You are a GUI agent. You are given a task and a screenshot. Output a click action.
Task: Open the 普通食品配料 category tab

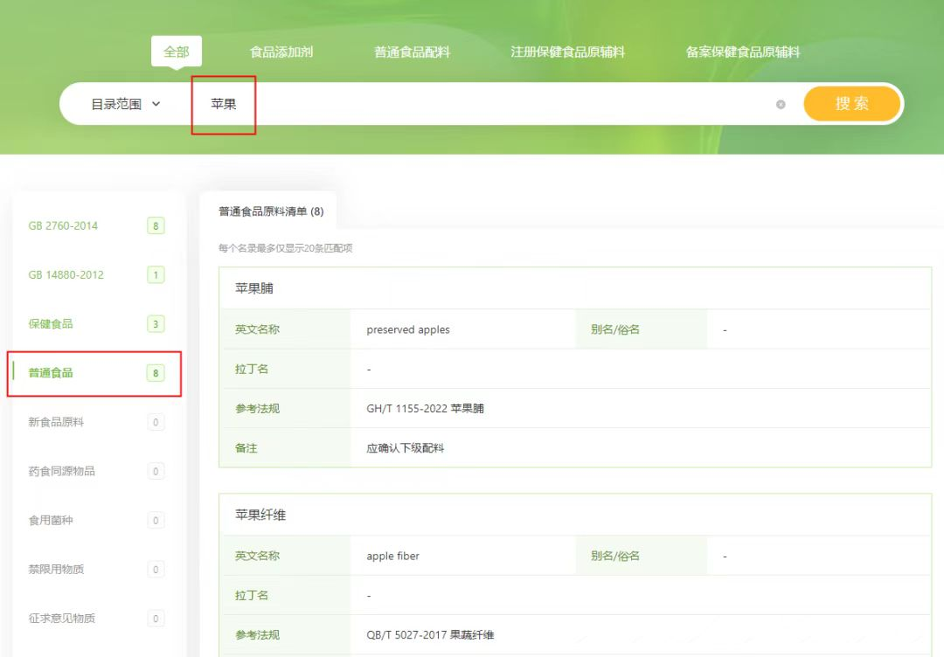tap(413, 51)
